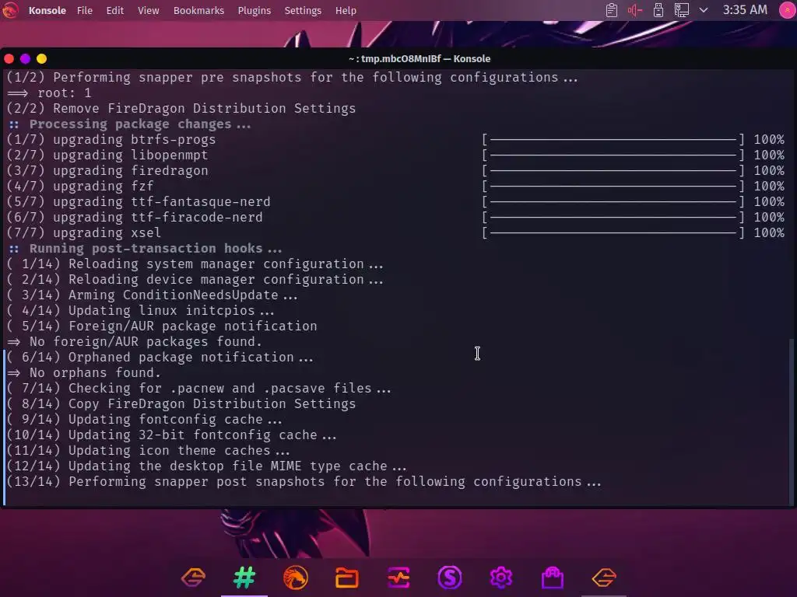Open the purple gear settings dock icon
Image resolution: width=797 pixels, height=597 pixels.
point(501,578)
